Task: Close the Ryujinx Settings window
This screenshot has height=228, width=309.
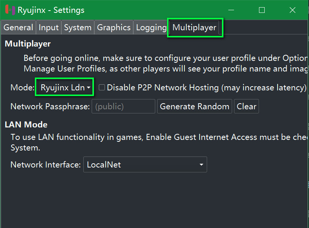Action: (x=292, y=10)
